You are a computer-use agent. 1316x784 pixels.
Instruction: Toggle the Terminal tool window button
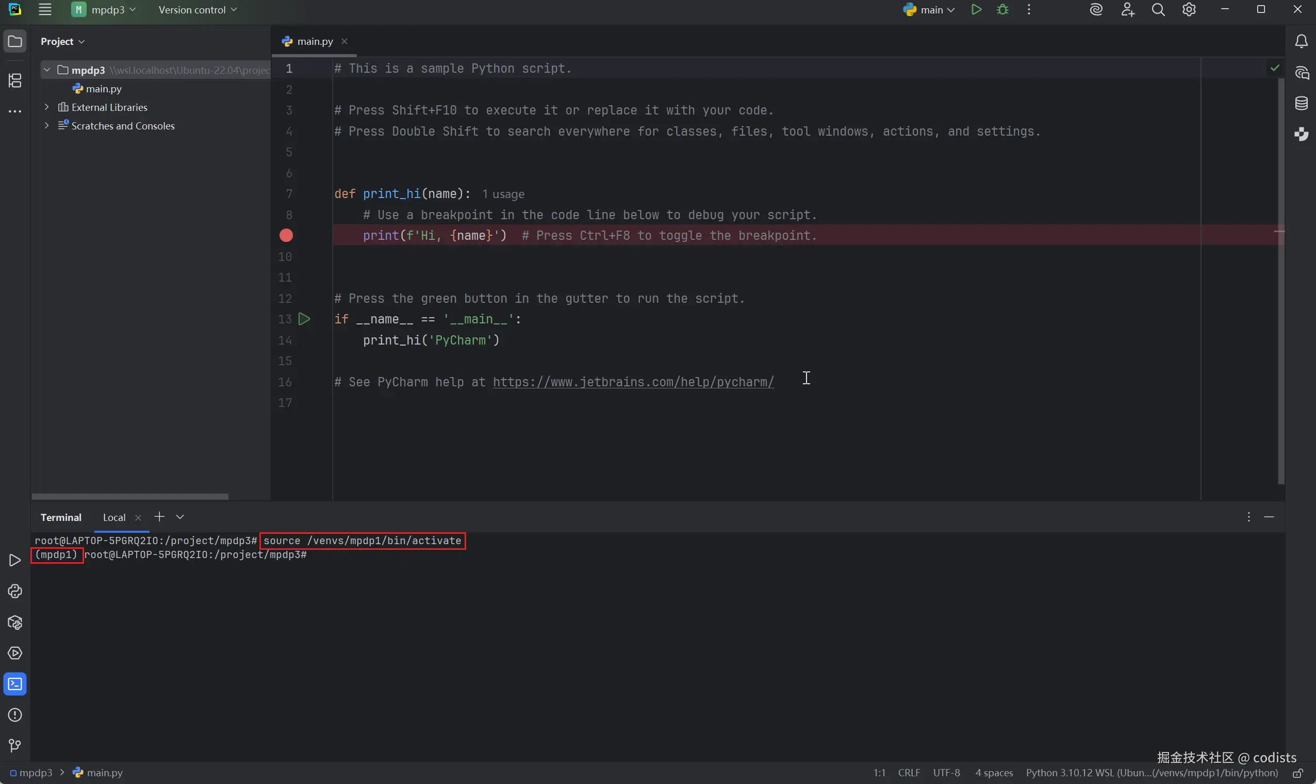(x=15, y=684)
